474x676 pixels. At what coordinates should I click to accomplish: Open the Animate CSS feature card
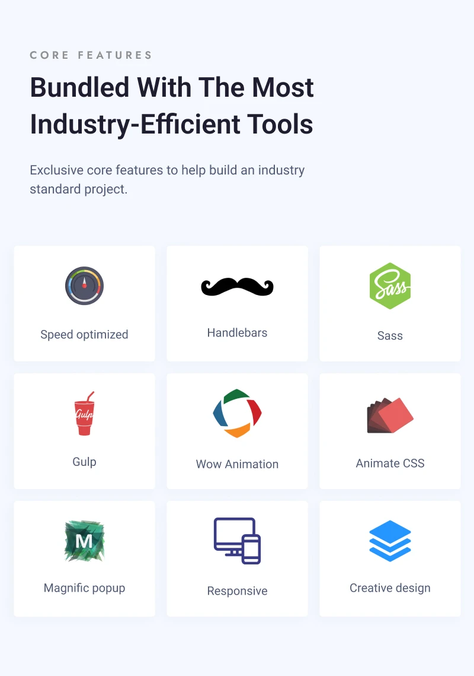click(390, 431)
